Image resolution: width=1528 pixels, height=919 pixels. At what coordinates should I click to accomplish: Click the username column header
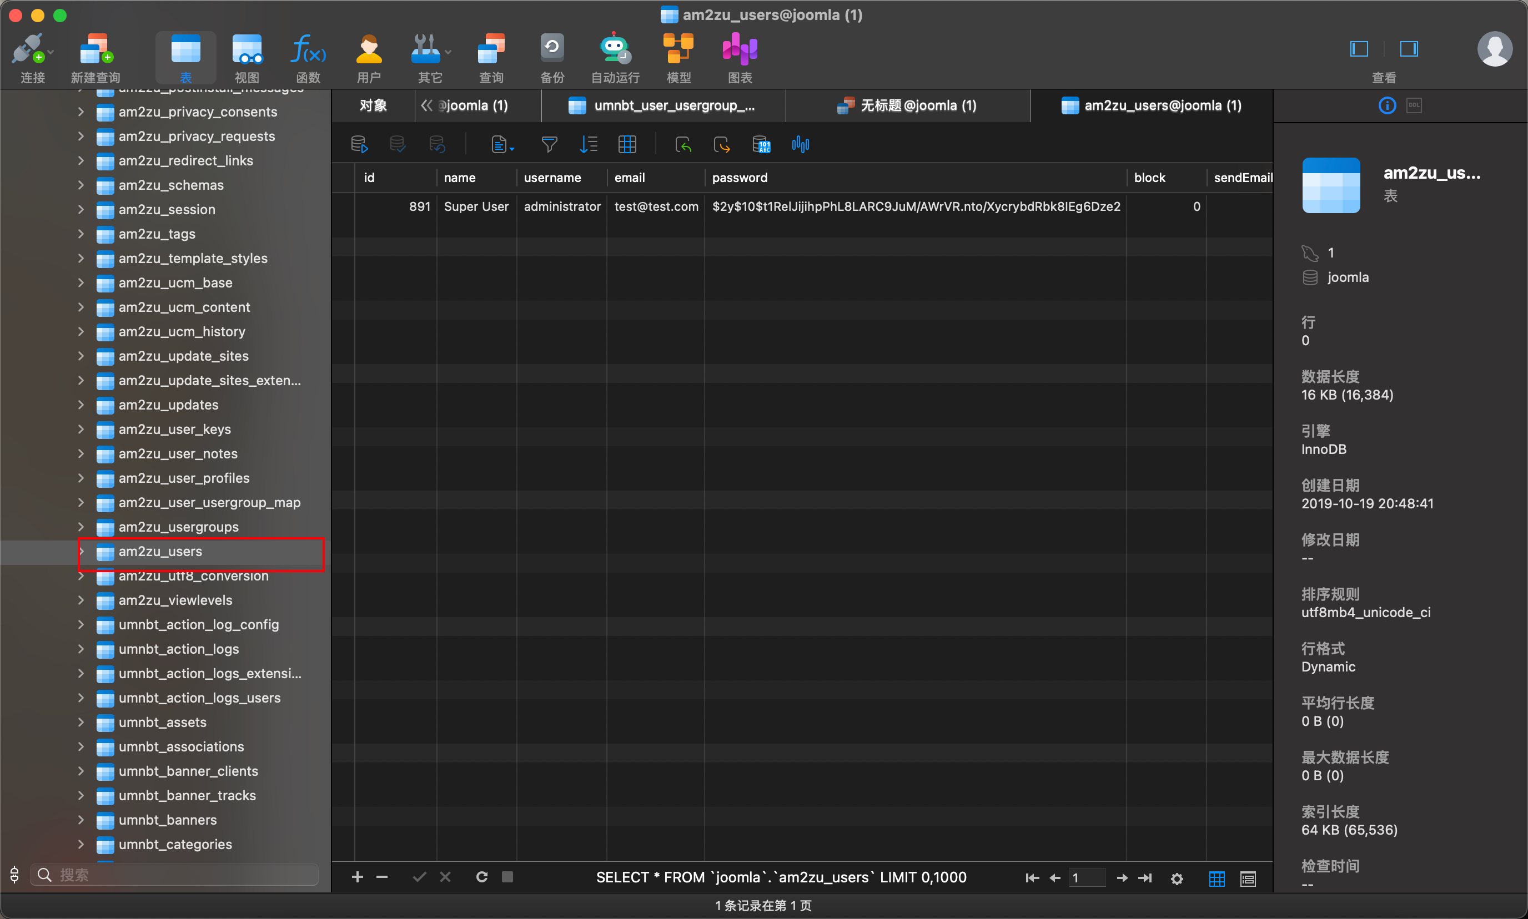(561, 178)
